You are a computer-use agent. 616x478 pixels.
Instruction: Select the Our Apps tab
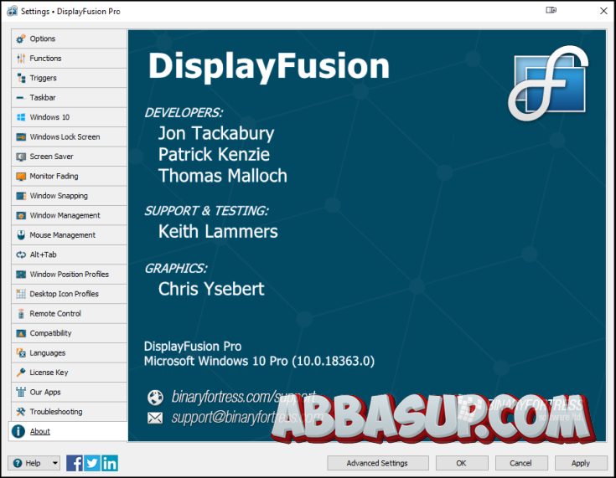[69, 392]
